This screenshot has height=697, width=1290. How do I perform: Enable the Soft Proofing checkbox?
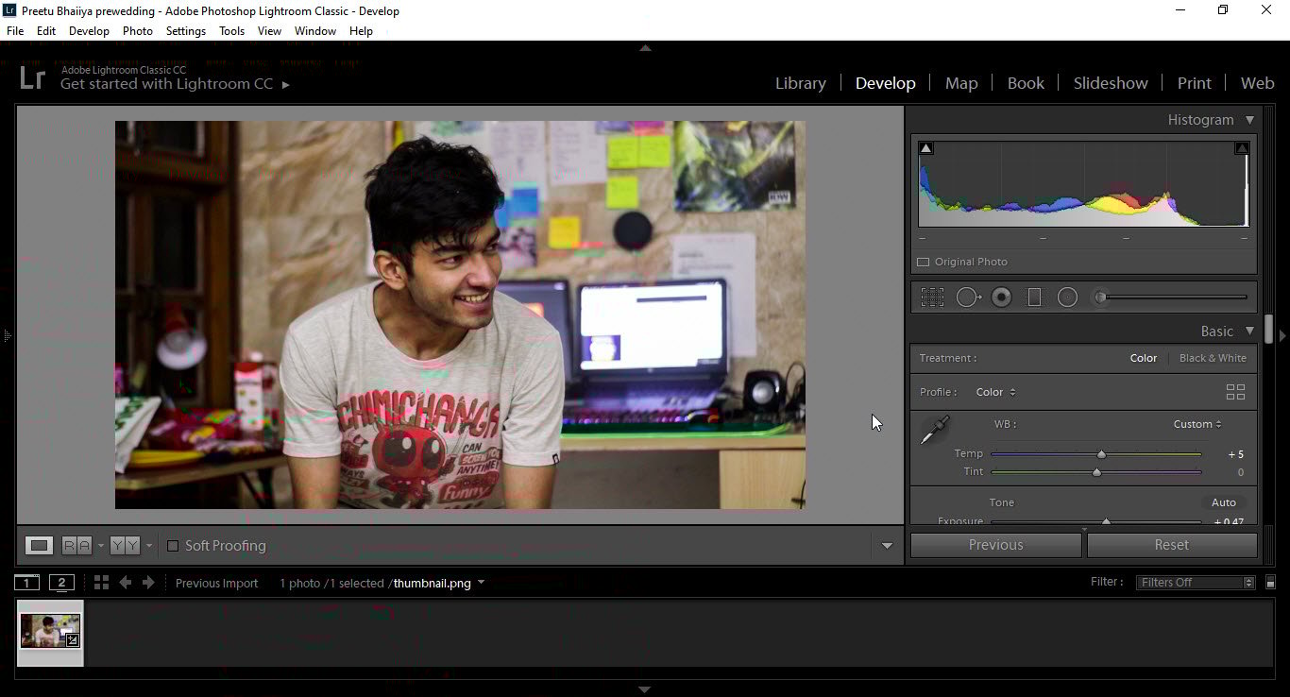[x=173, y=546]
